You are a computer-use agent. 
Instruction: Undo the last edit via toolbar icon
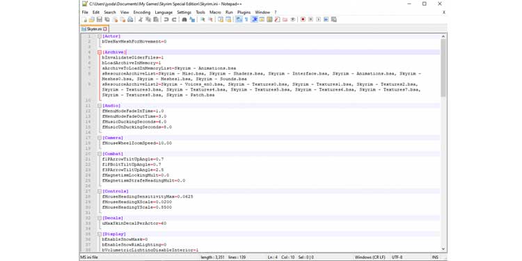(x=166, y=19)
